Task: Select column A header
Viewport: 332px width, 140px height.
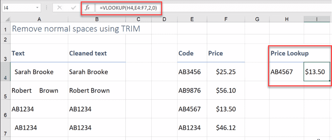Action: coord(39,20)
